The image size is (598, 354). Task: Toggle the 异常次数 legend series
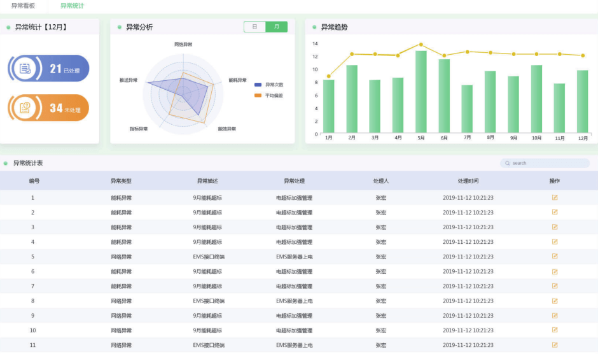coord(268,85)
